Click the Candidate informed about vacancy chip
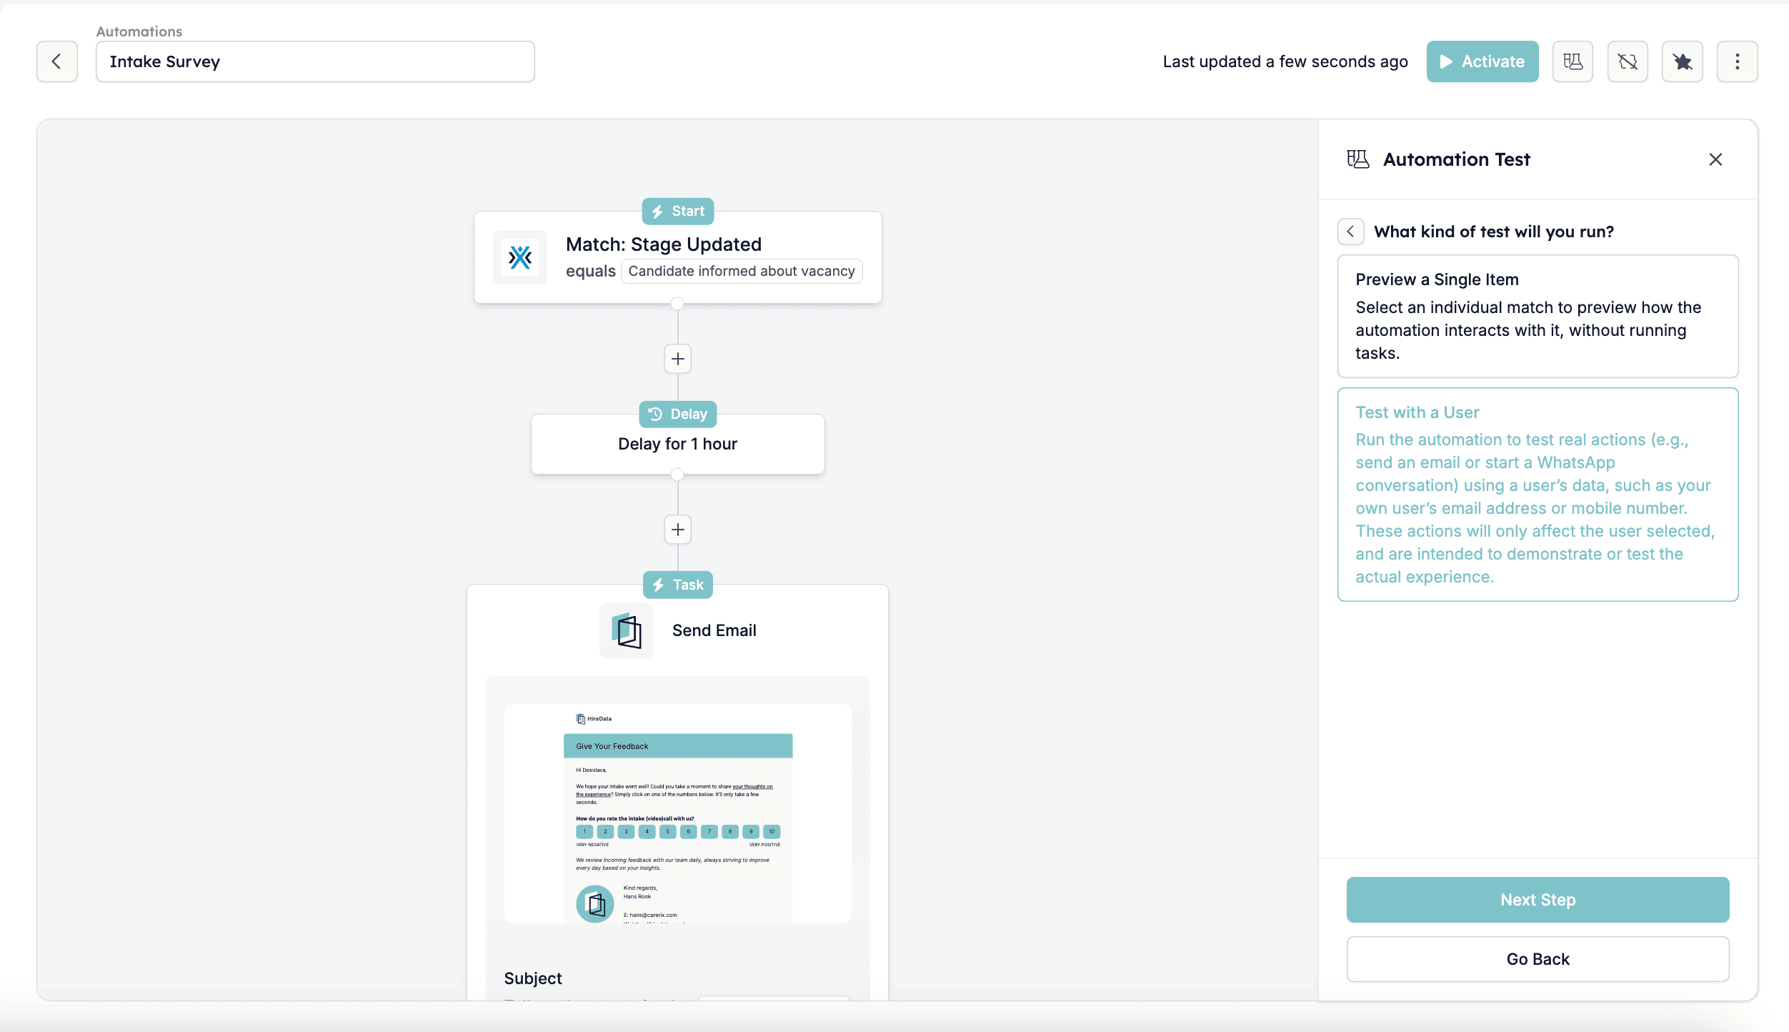The height and width of the screenshot is (1032, 1789). [x=742, y=271]
